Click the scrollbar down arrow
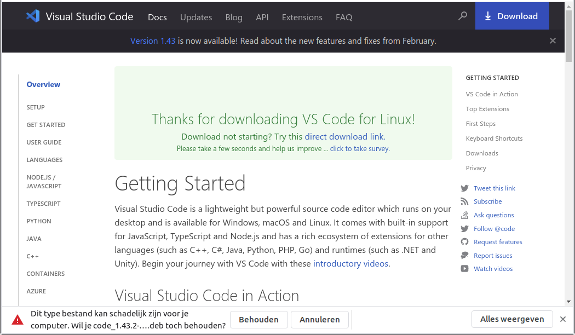This screenshot has height=335, width=575. [x=569, y=302]
